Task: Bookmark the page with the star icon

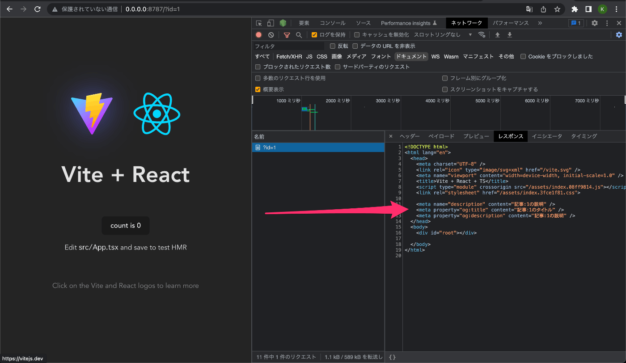Action: pos(557,9)
